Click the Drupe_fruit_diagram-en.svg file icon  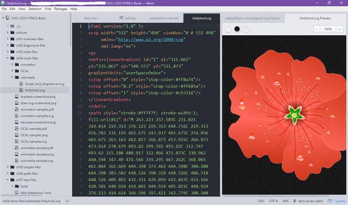(21, 84)
